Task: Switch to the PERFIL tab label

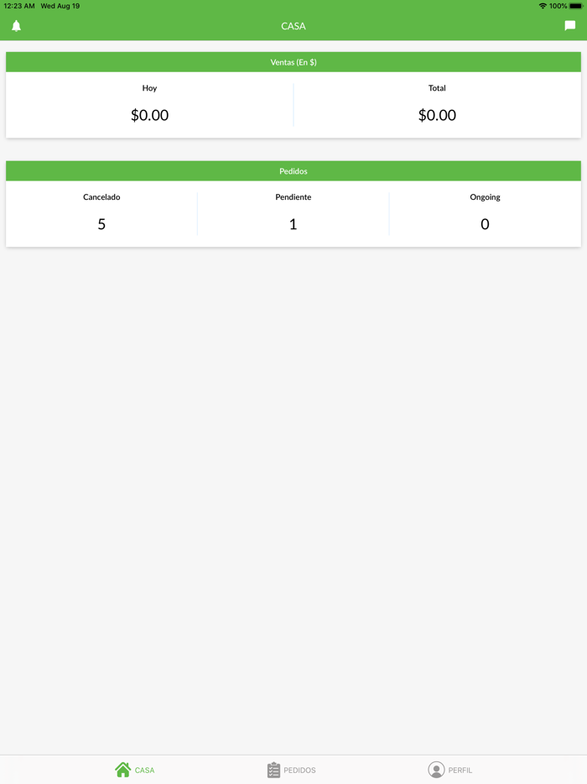Action: (460, 771)
